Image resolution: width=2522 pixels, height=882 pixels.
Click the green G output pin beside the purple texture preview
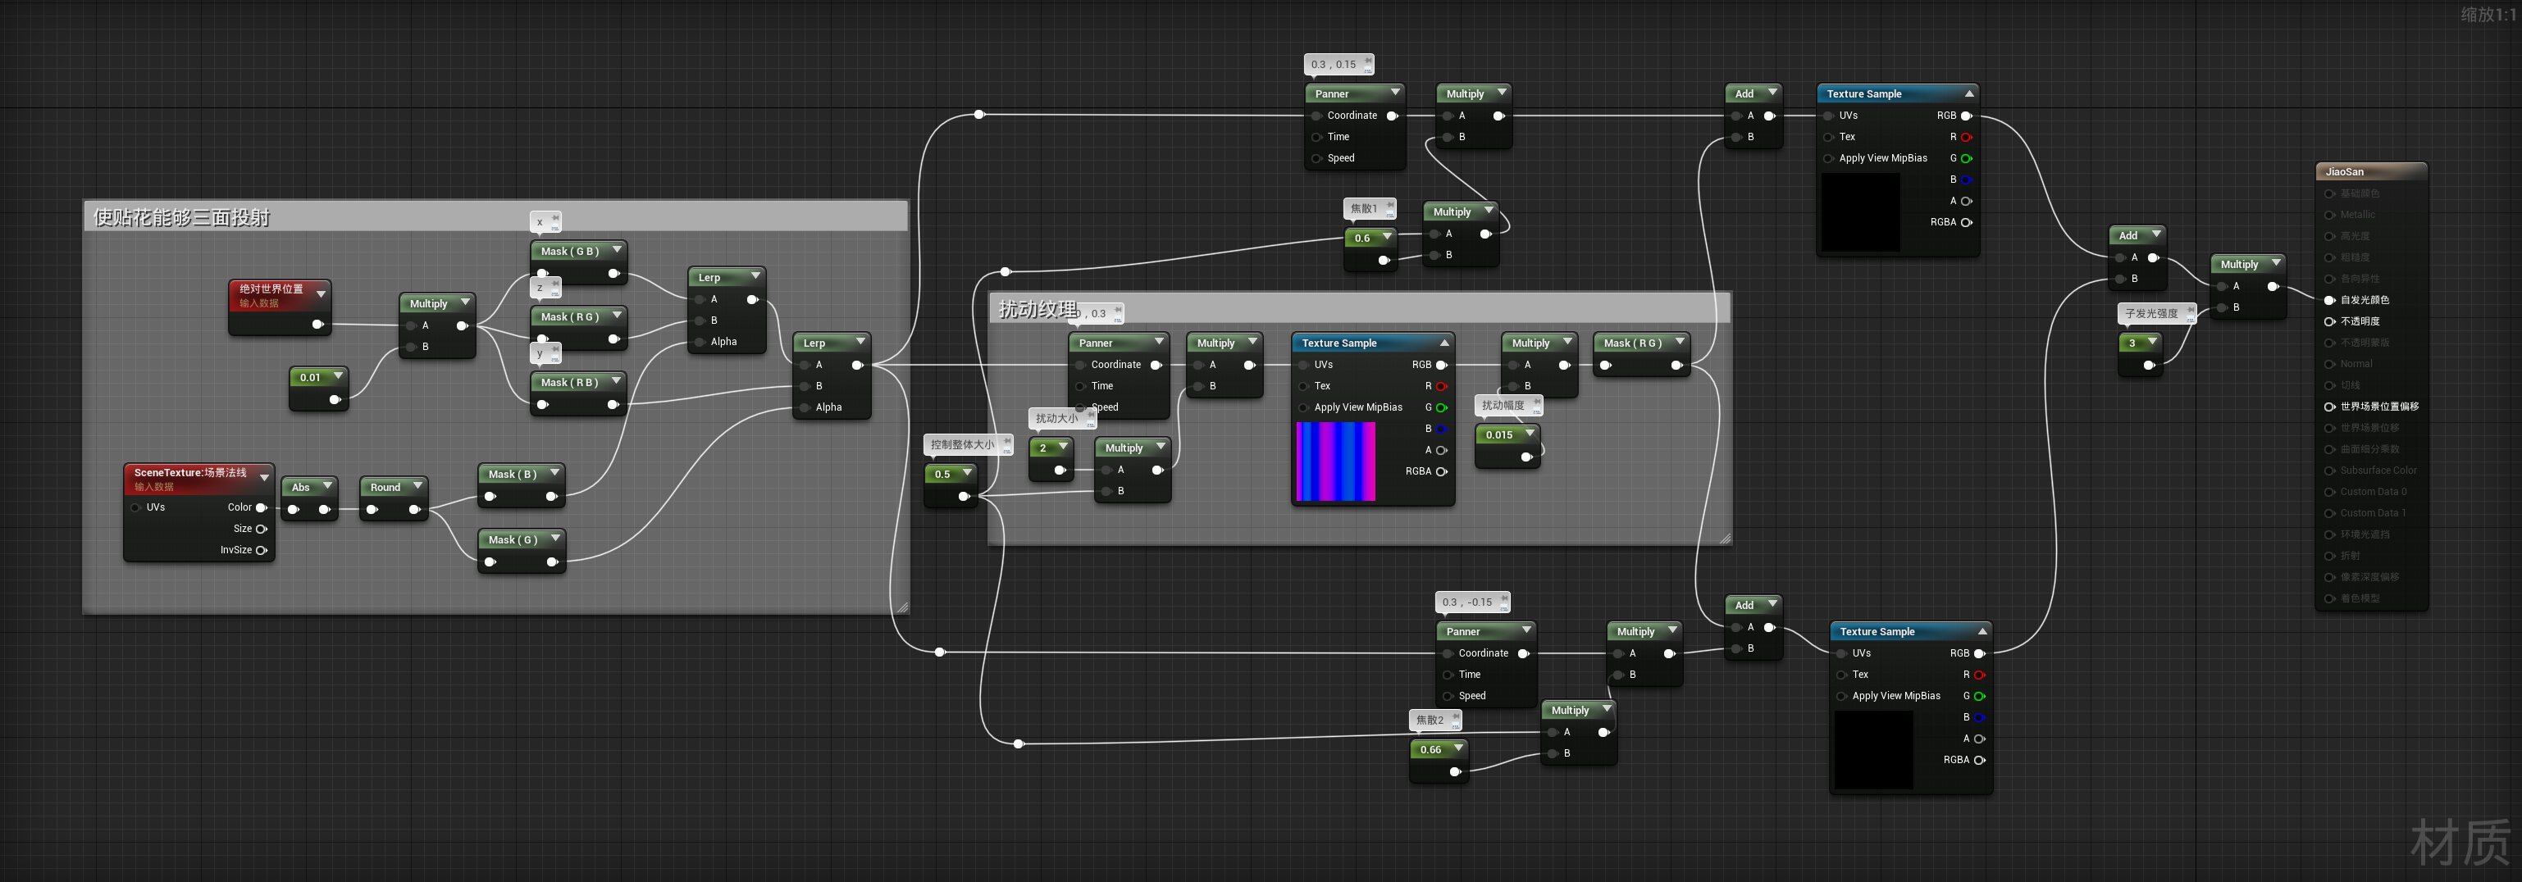click(x=1441, y=407)
